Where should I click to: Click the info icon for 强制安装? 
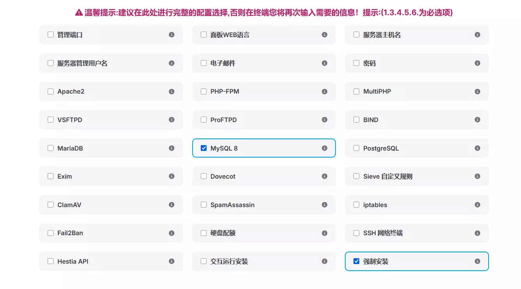pyautogui.click(x=477, y=261)
